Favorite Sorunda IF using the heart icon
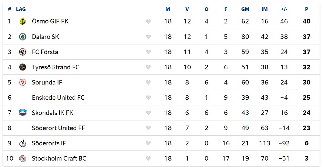Screen dimensions: 323x167 [x=148, y=83]
